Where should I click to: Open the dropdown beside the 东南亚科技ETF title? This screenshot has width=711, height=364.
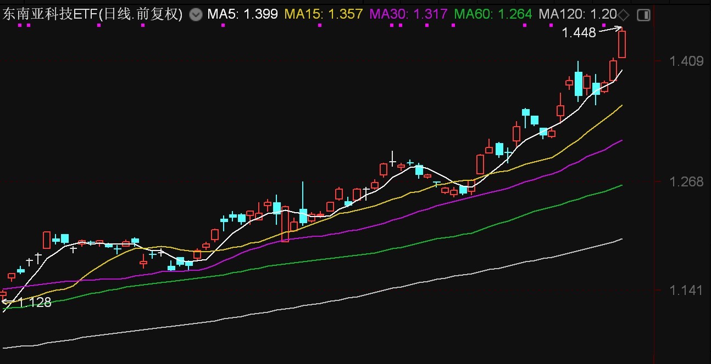click(195, 15)
